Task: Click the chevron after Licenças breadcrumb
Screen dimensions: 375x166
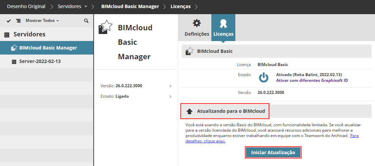Action: pyautogui.click(x=196, y=7)
